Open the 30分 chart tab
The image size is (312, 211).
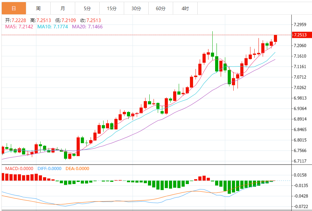coord(136,8)
